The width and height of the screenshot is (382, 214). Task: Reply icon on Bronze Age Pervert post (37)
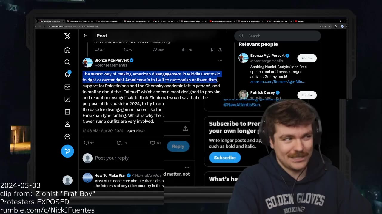coord(86,143)
